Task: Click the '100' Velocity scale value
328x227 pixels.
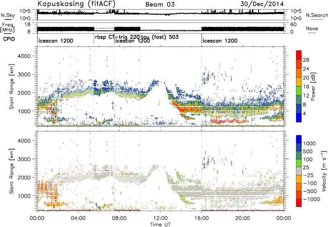Action: tap(307, 159)
